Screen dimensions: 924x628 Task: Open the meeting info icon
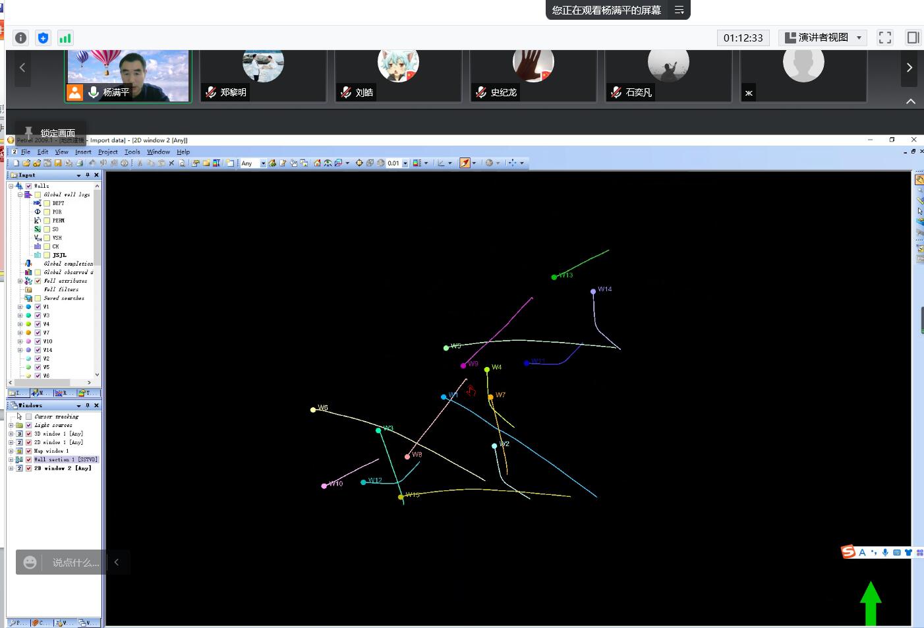21,38
